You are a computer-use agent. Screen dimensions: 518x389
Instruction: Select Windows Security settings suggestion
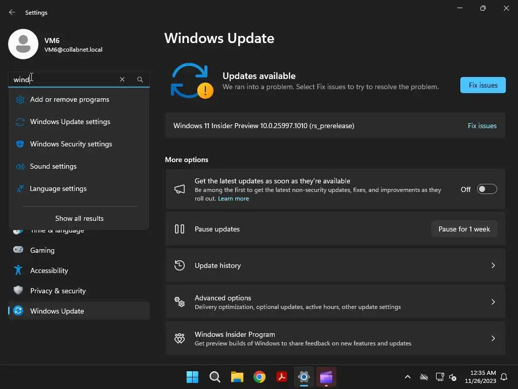(x=79, y=144)
